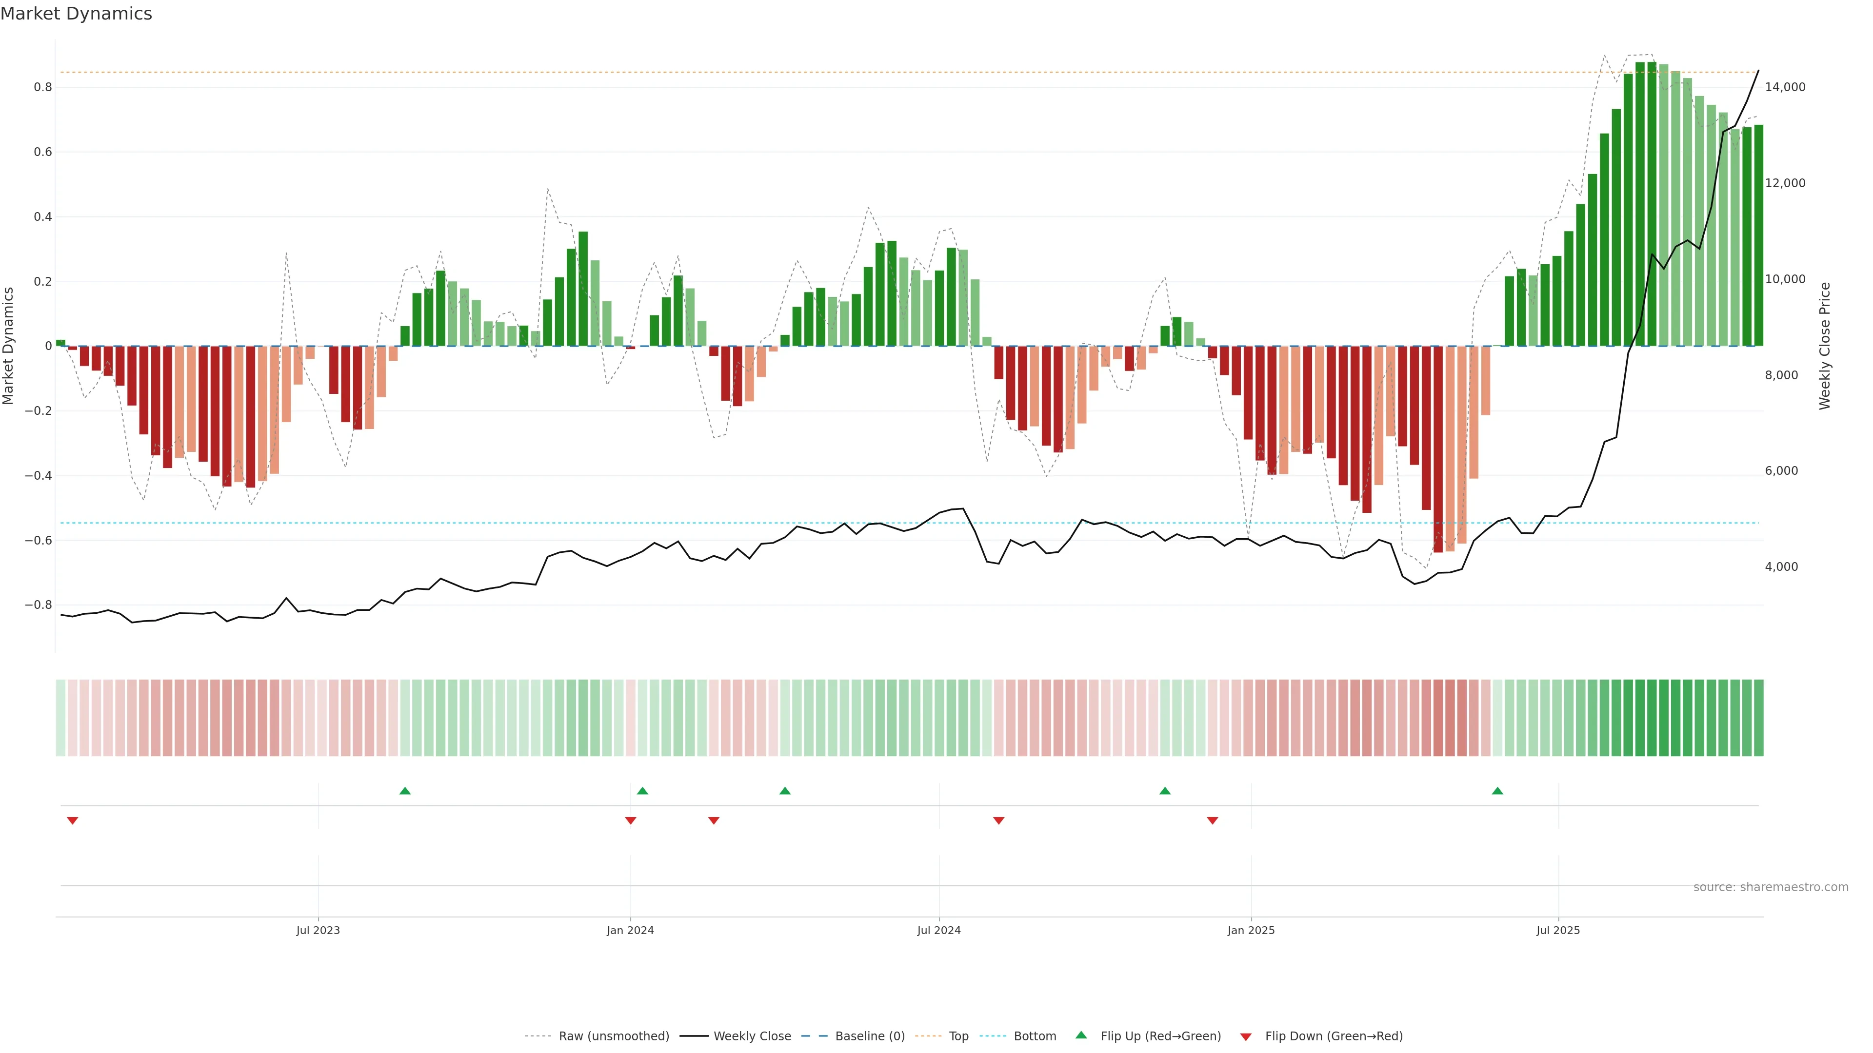Click the green Flip Up triangle in the legend

tap(1081, 1035)
